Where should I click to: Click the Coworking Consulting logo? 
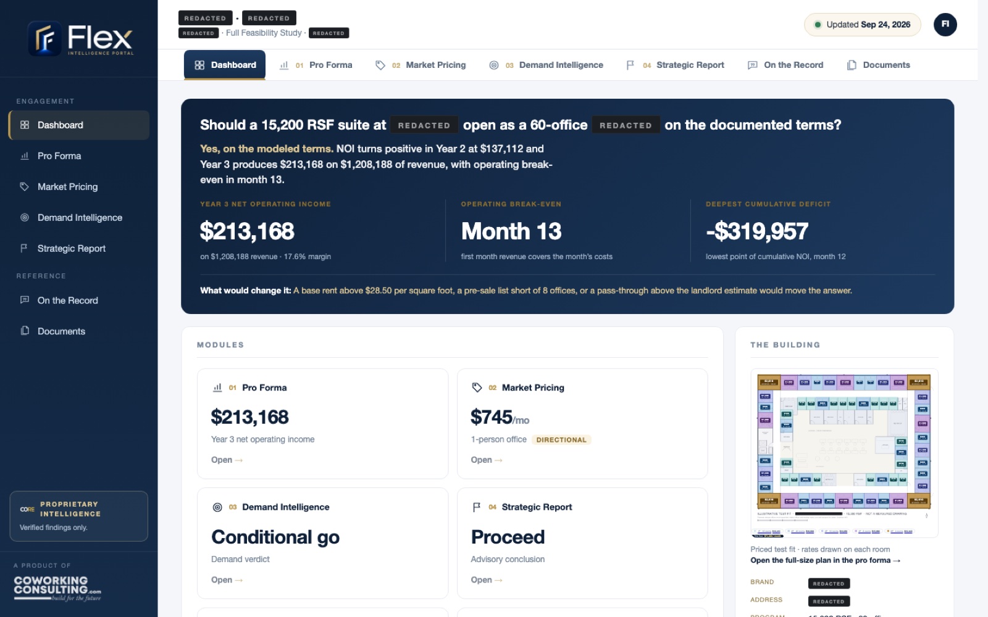coord(57,588)
